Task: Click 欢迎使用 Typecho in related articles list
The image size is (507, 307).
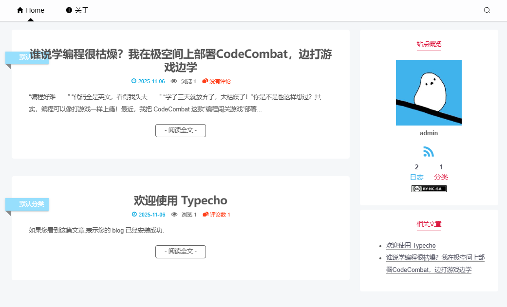Action: 411,246
